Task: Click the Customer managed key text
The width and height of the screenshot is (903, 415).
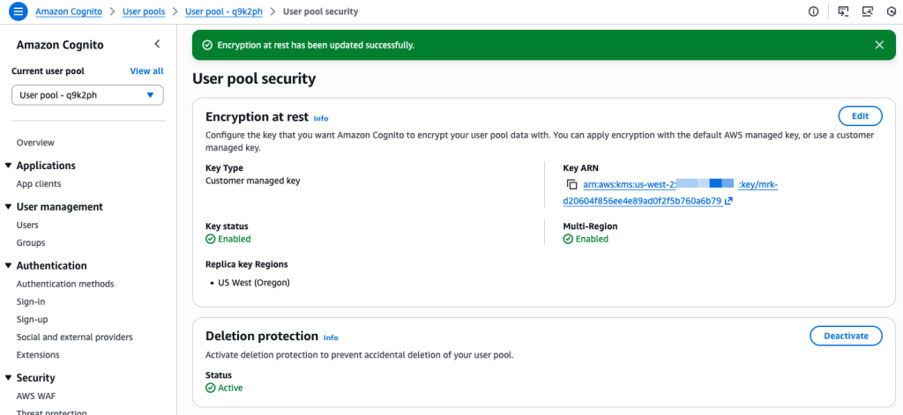Action: [253, 181]
